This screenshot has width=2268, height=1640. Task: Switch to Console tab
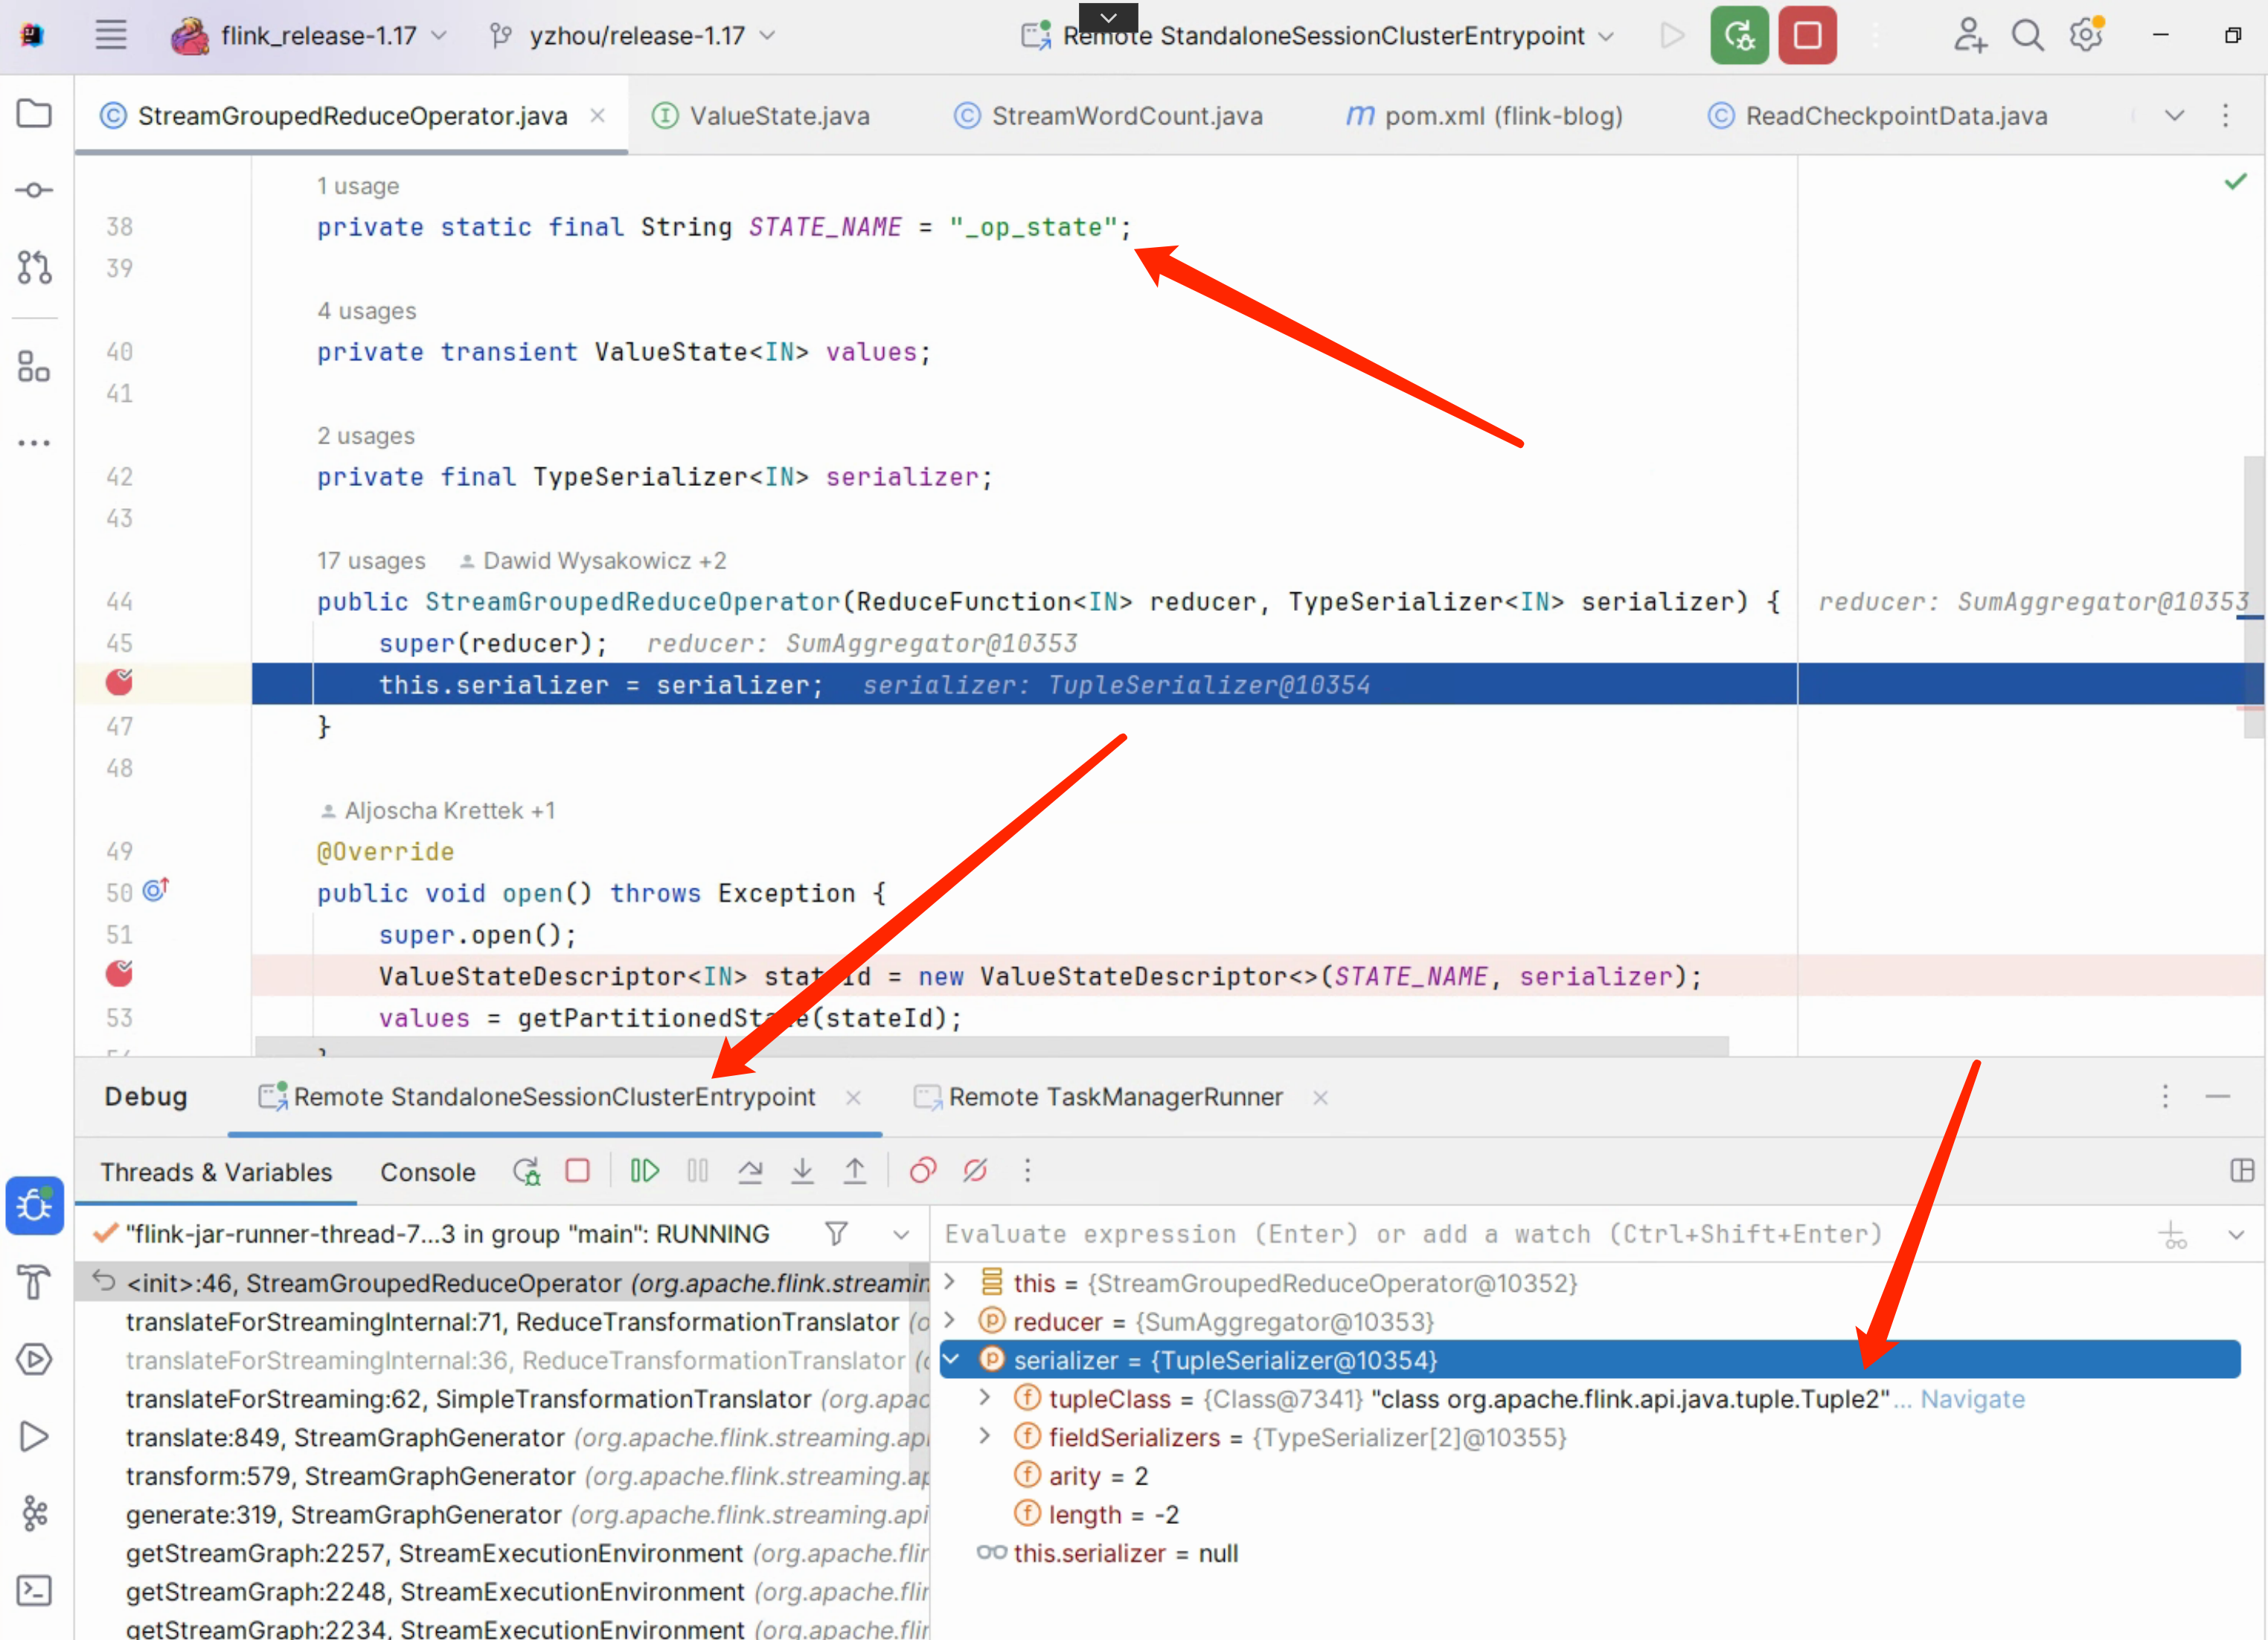427,1172
